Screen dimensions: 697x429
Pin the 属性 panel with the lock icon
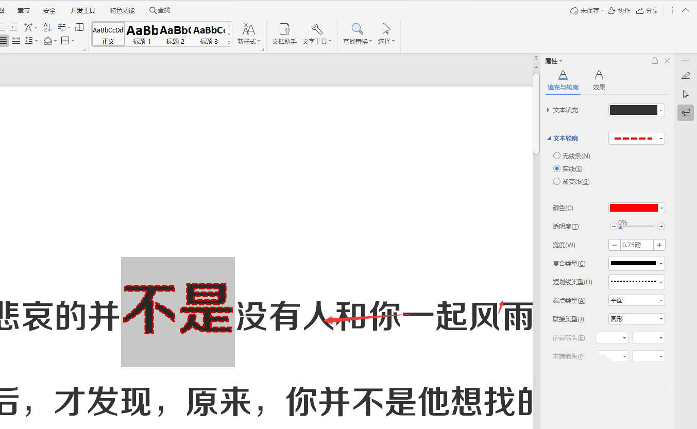pyautogui.click(x=655, y=60)
